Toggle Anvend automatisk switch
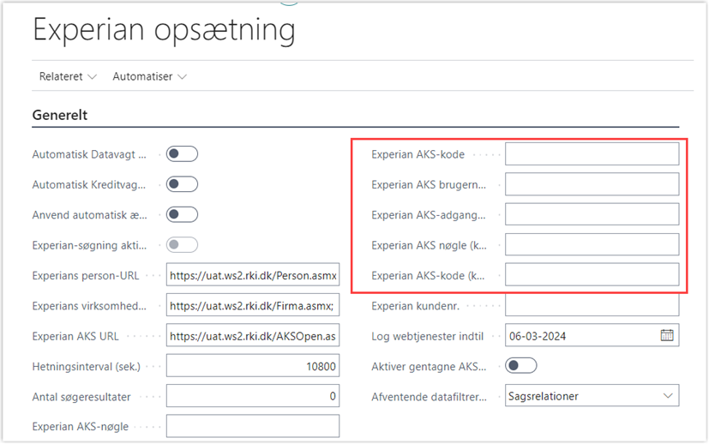 pos(182,215)
